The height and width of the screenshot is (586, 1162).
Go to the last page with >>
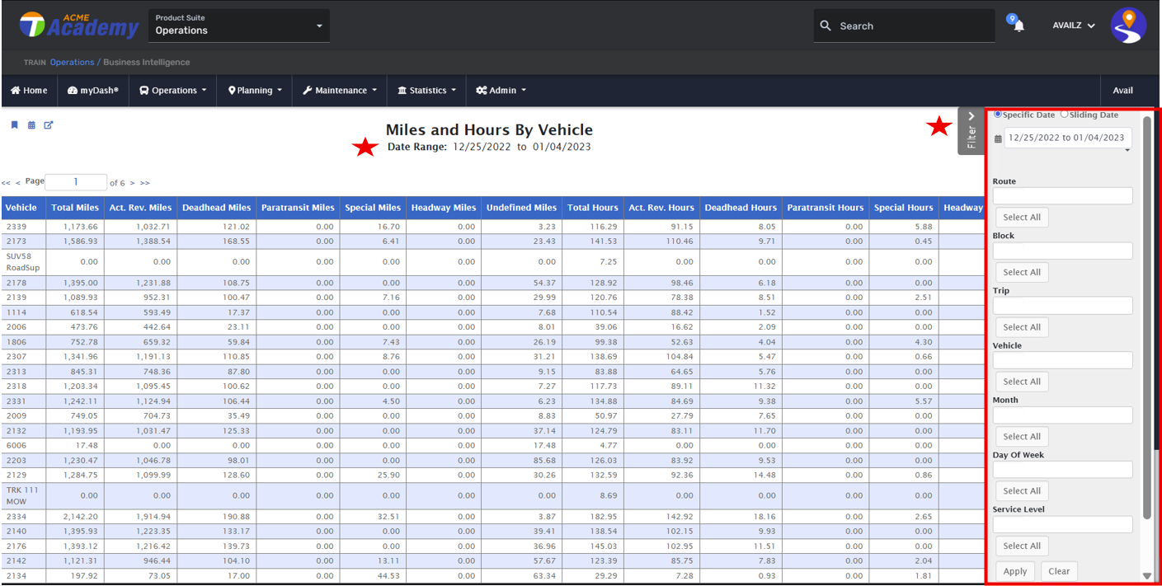145,183
